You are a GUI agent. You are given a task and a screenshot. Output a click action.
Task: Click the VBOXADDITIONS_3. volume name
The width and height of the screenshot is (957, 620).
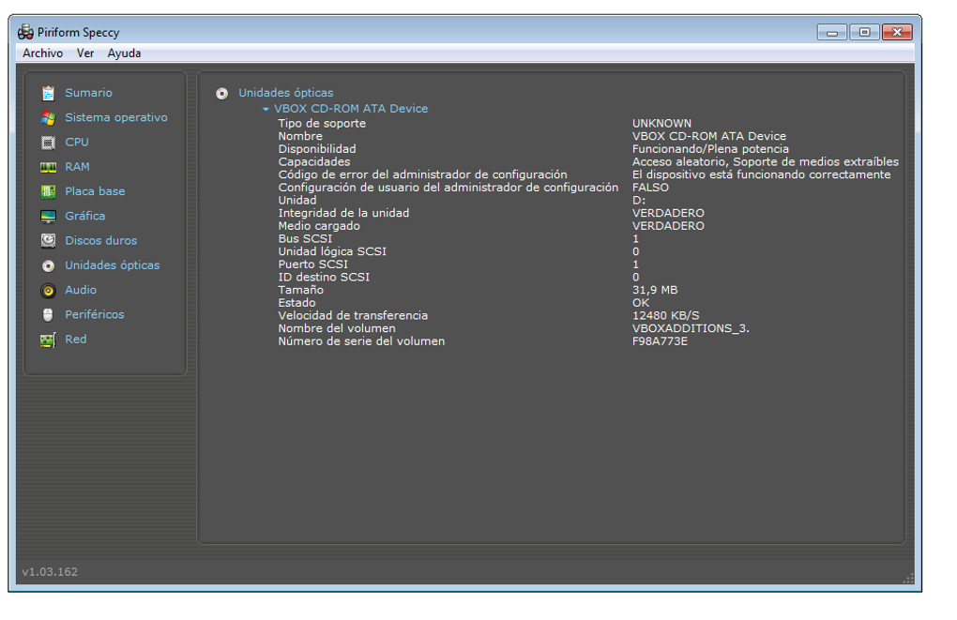coord(691,328)
